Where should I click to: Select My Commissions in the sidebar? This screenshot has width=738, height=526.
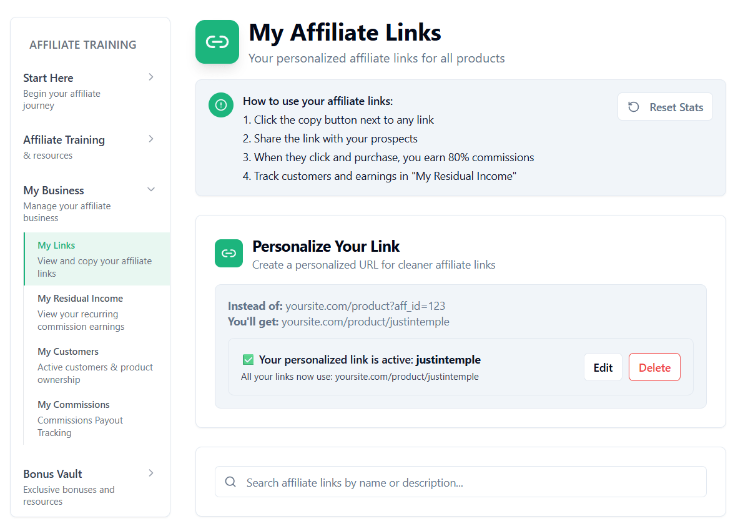coord(73,405)
